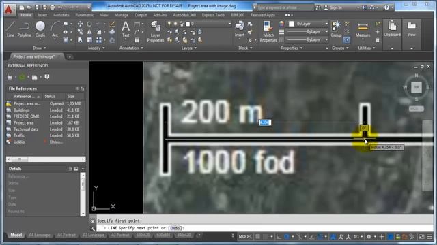Click the MODEL space button in status bar
Viewport: 437px width, 245px height.
pos(245,237)
